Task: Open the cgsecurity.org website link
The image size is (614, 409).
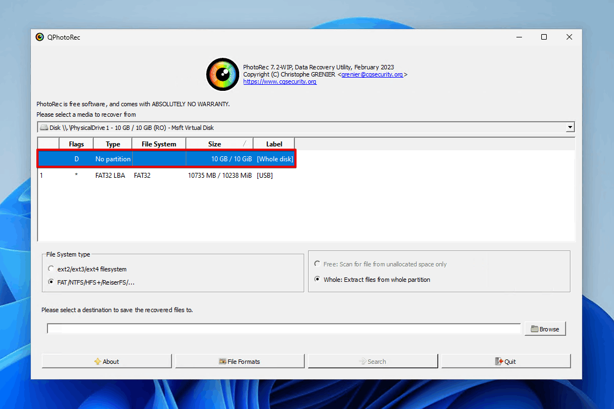Action: (279, 81)
